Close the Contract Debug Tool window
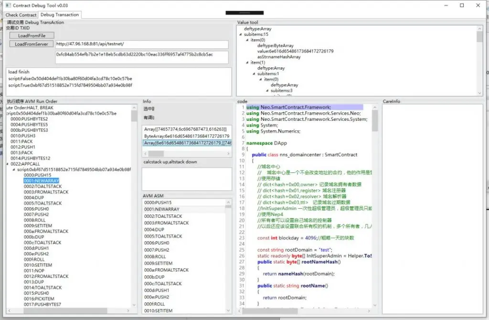489x320 pixels. tap(478, 5)
